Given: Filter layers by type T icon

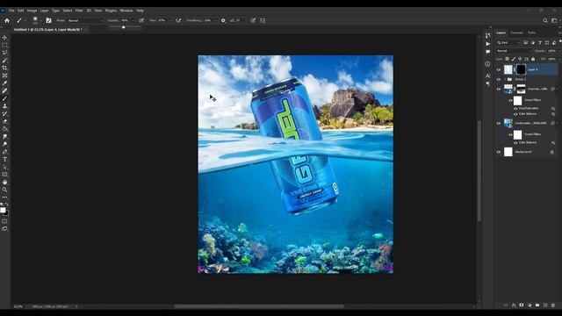Looking at the screenshot, I should 540,43.
